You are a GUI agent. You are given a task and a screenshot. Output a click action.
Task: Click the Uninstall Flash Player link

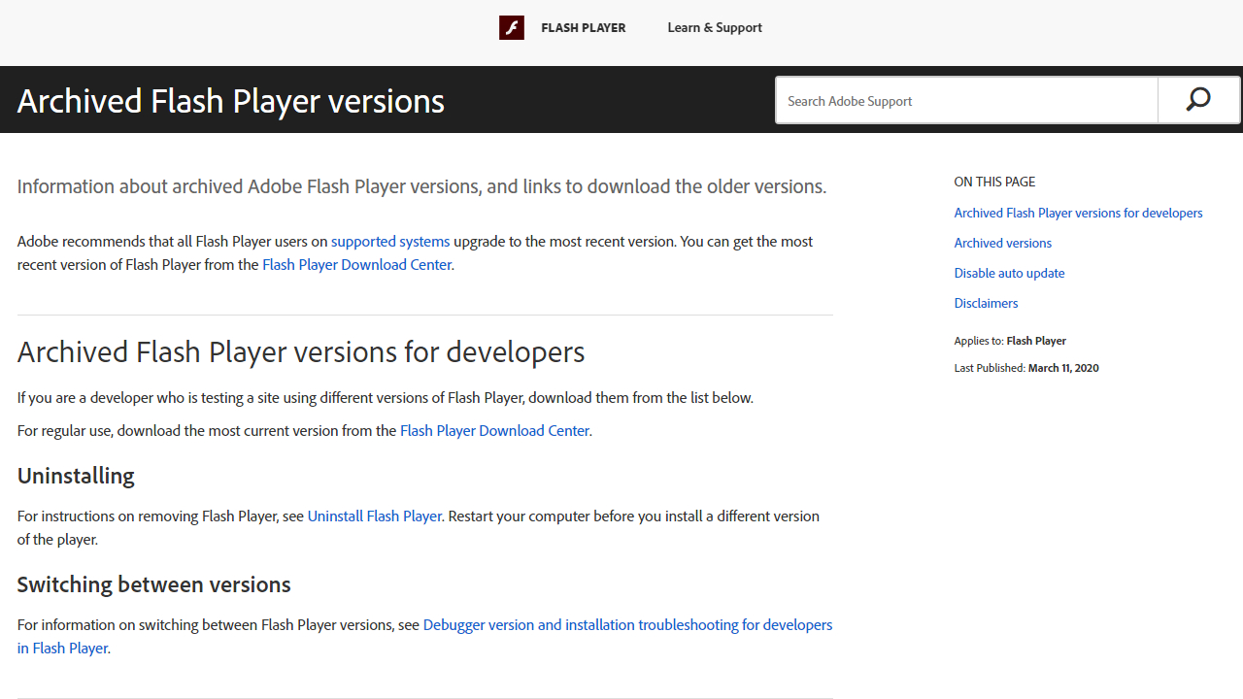click(x=374, y=516)
